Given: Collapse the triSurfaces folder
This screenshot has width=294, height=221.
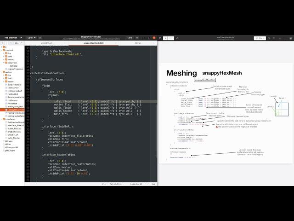Looking at the screenshot, I should tap(1, 119).
